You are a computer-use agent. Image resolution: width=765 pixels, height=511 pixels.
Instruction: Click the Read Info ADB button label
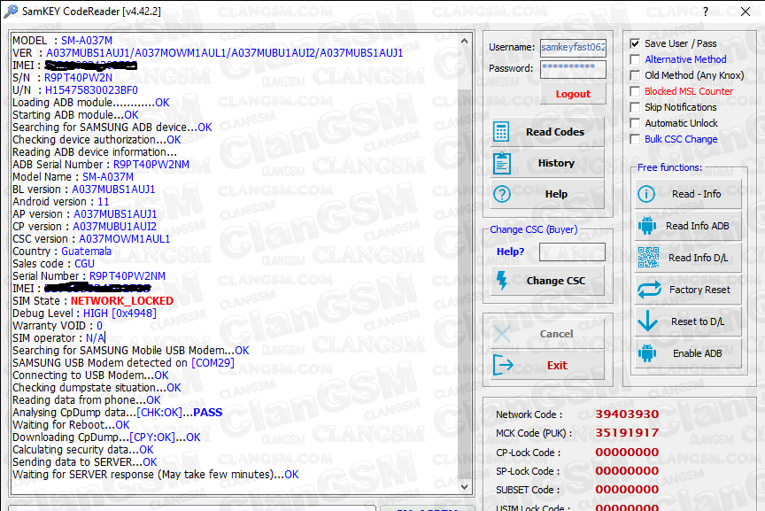tap(697, 226)
